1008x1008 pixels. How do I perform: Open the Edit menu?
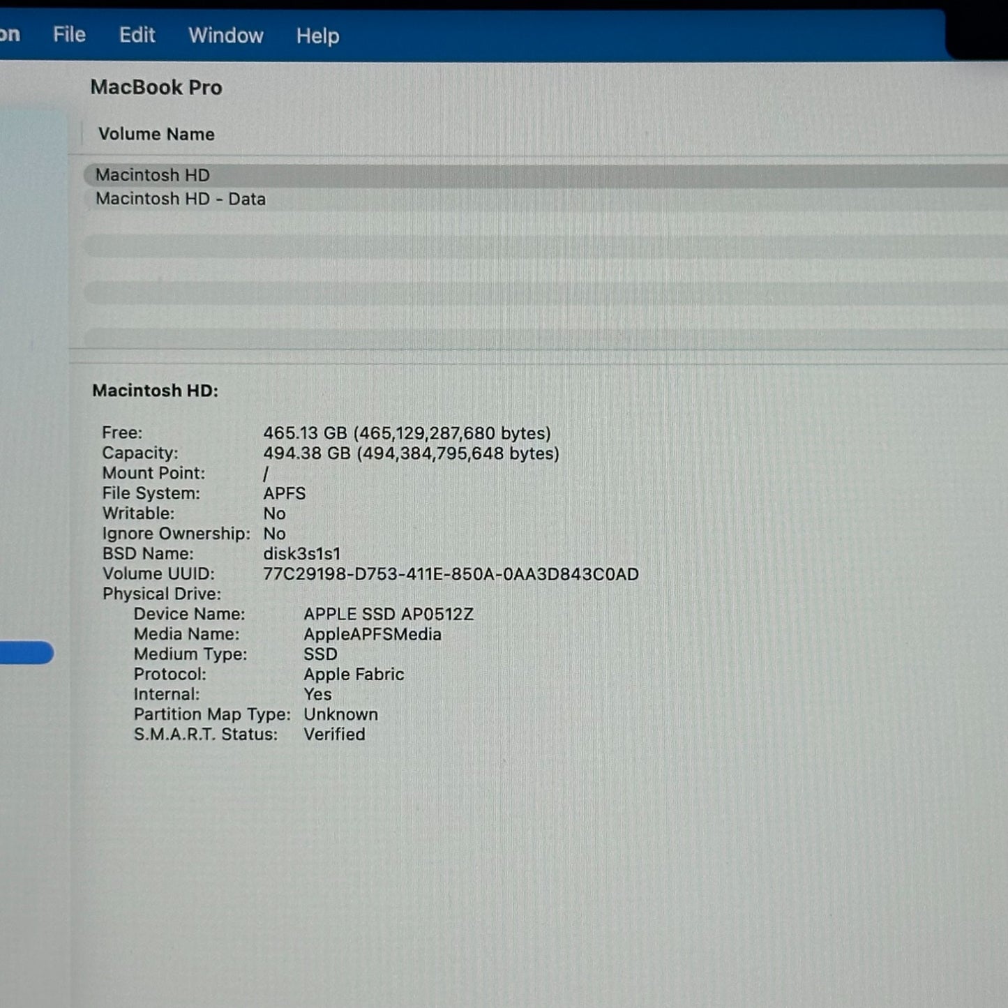(x=137, y=35)
